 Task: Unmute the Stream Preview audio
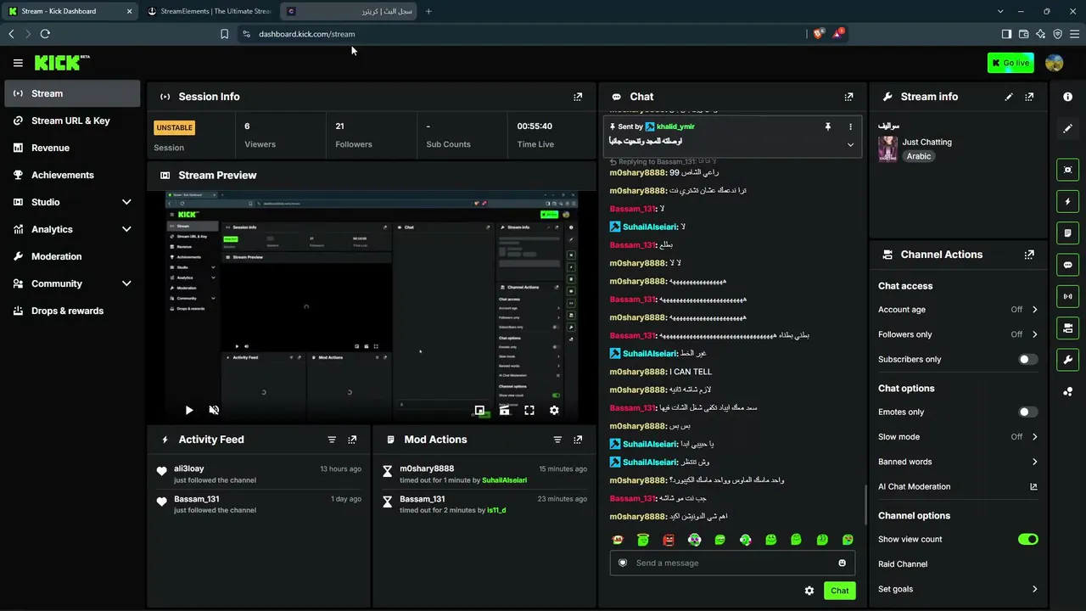[x=214, y=410]
